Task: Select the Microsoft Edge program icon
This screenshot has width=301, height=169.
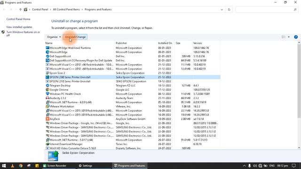Action: [48, 52]
